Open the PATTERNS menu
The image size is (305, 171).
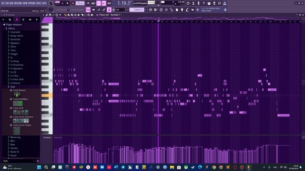click(x=18, y=3)
